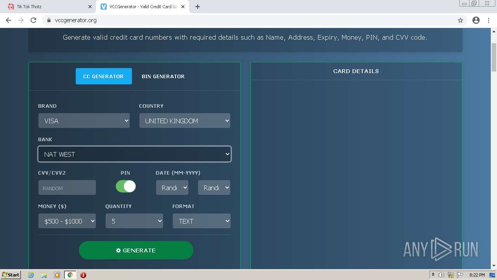497x280 pixels.
Task: Open a new browser tab
Action: click(x=197, y=7)
